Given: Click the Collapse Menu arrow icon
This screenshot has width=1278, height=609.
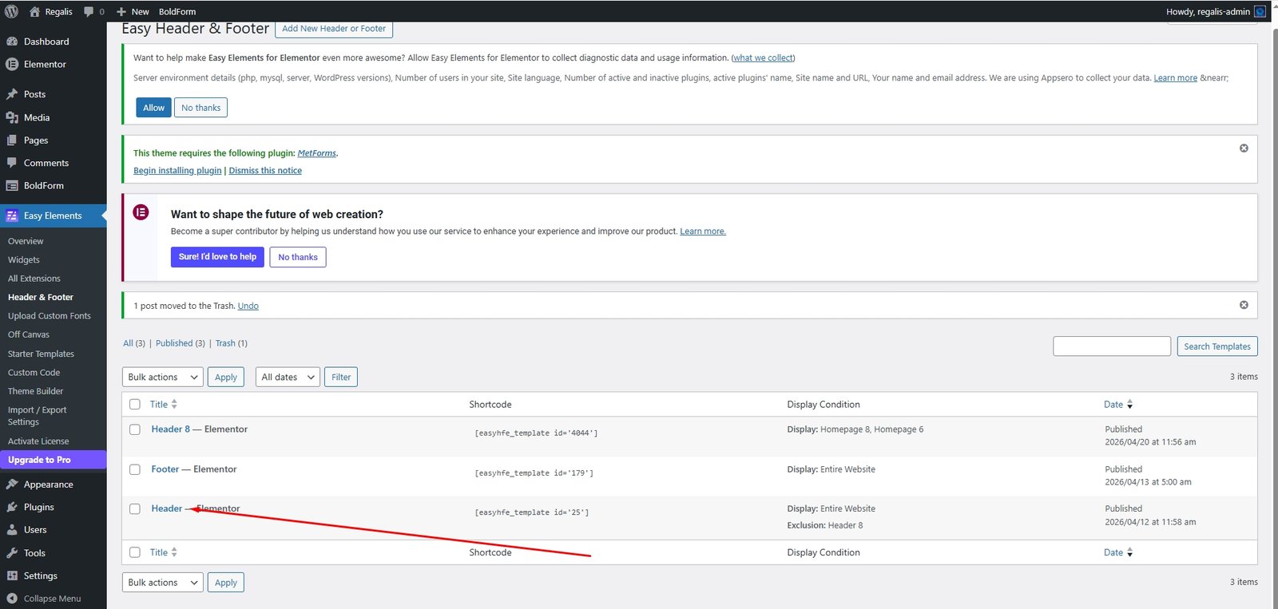Looking at the screenshot, I should [x=12, y=599].
